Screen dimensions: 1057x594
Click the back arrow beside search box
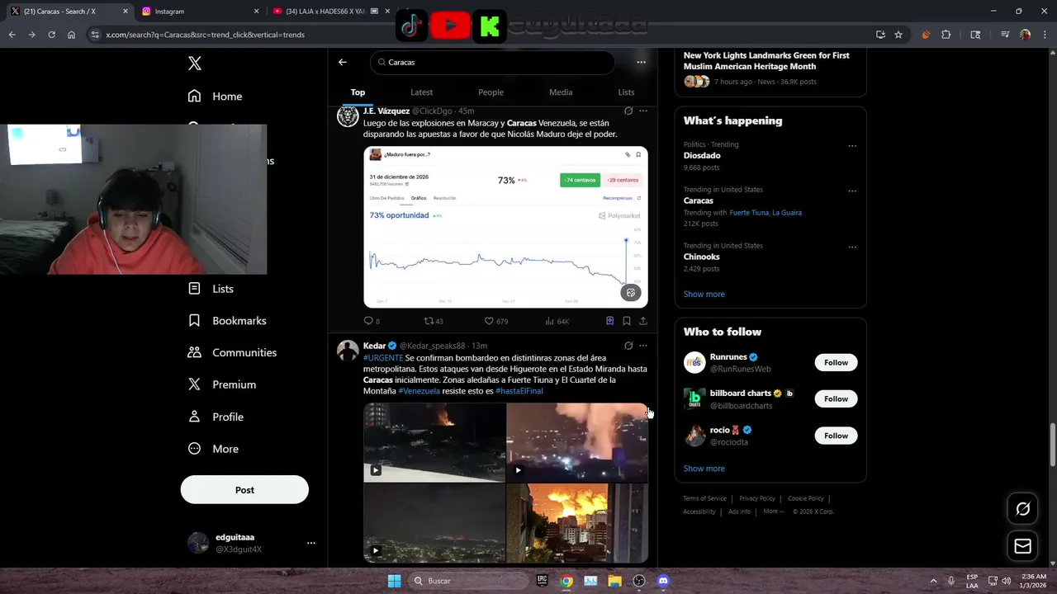click(x=343, y=62)
